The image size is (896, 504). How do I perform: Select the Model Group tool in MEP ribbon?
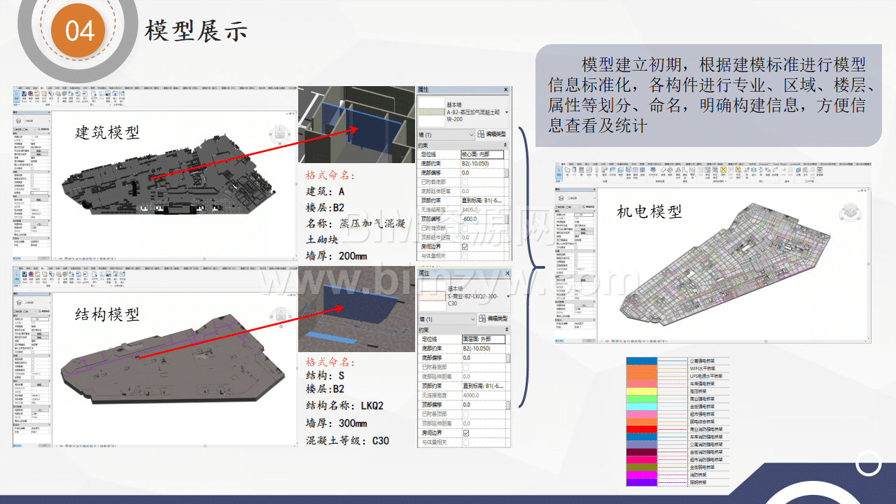point(692,172)
